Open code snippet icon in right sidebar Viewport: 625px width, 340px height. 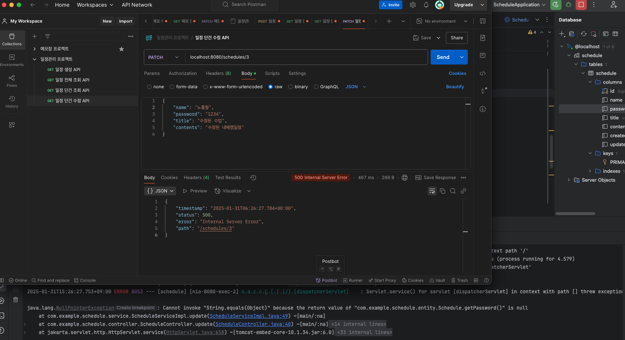483,73
